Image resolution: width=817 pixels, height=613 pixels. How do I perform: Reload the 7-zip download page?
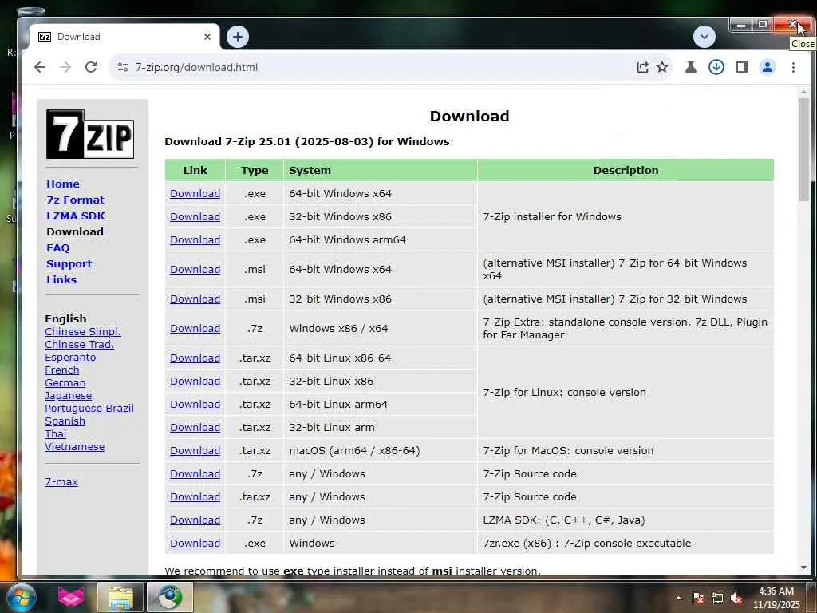click(x=91, y=67)
